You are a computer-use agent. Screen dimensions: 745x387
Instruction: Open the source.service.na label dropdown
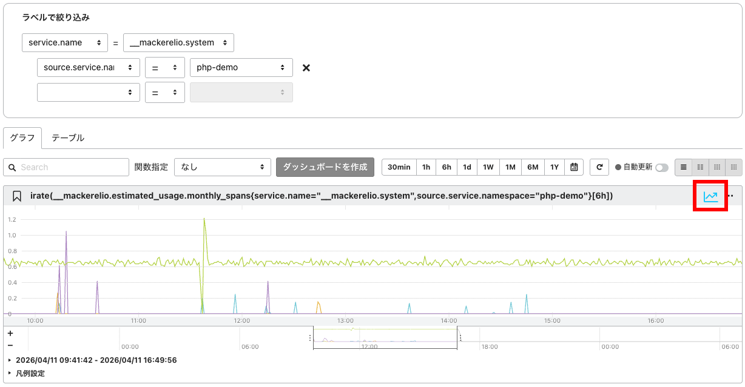[89, 67]
